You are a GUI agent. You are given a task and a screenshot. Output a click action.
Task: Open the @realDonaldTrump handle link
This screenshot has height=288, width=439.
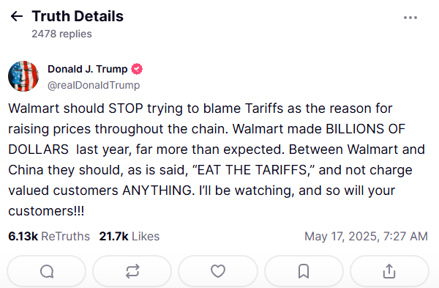(x=94, y=85)
